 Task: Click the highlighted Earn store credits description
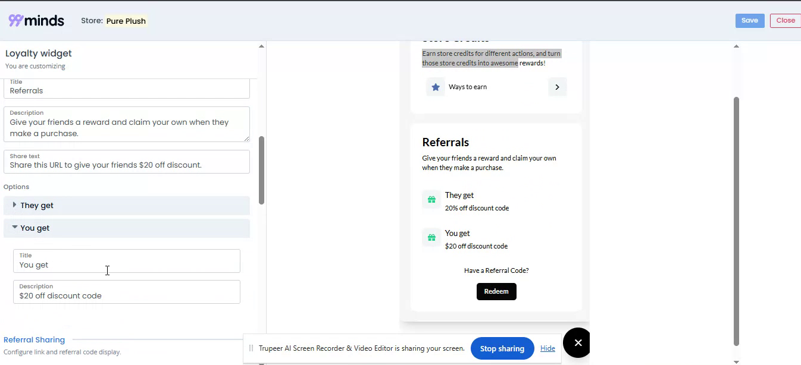pyautogui.click(x=492, y=58)
